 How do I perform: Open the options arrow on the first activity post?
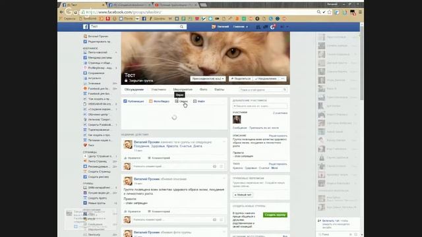coord(224,142)
